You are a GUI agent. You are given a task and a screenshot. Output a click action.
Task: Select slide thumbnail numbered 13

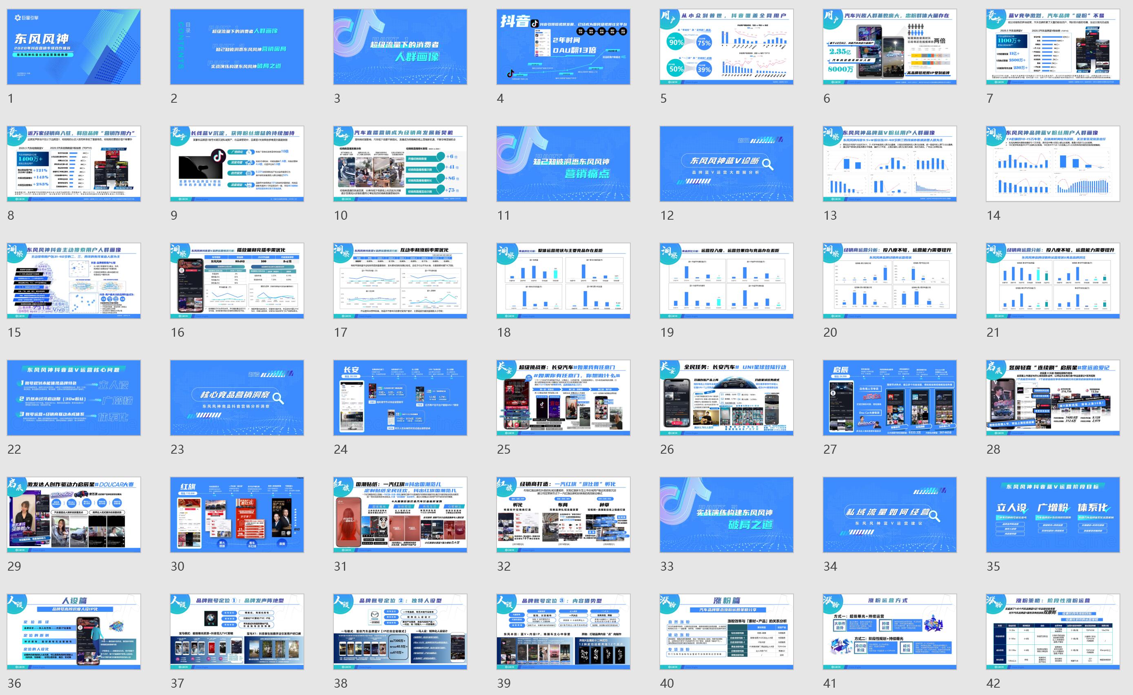tap(890, 163)
